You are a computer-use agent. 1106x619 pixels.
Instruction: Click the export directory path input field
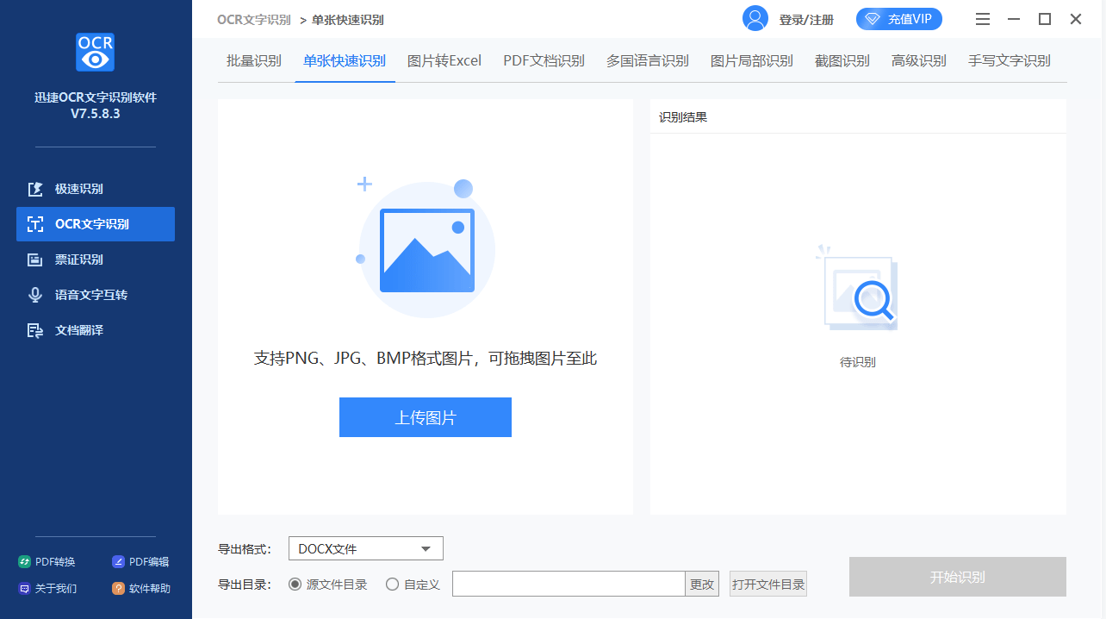pyautogui.click(x=569, y=585)
